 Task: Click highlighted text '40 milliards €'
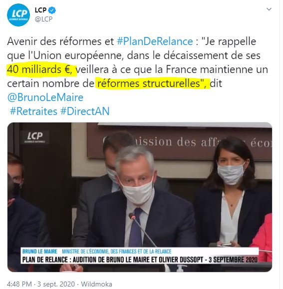coord(39,69)
